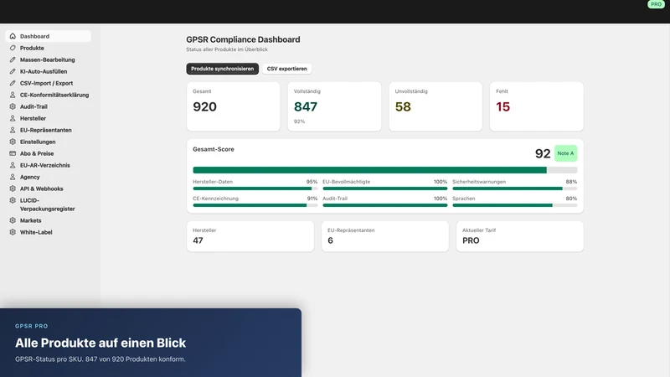Image resolution: width=670 pixels, height=377 pixels.
Task: Click the Aktueller Tarif PRO card
Action: click(519, 236)
